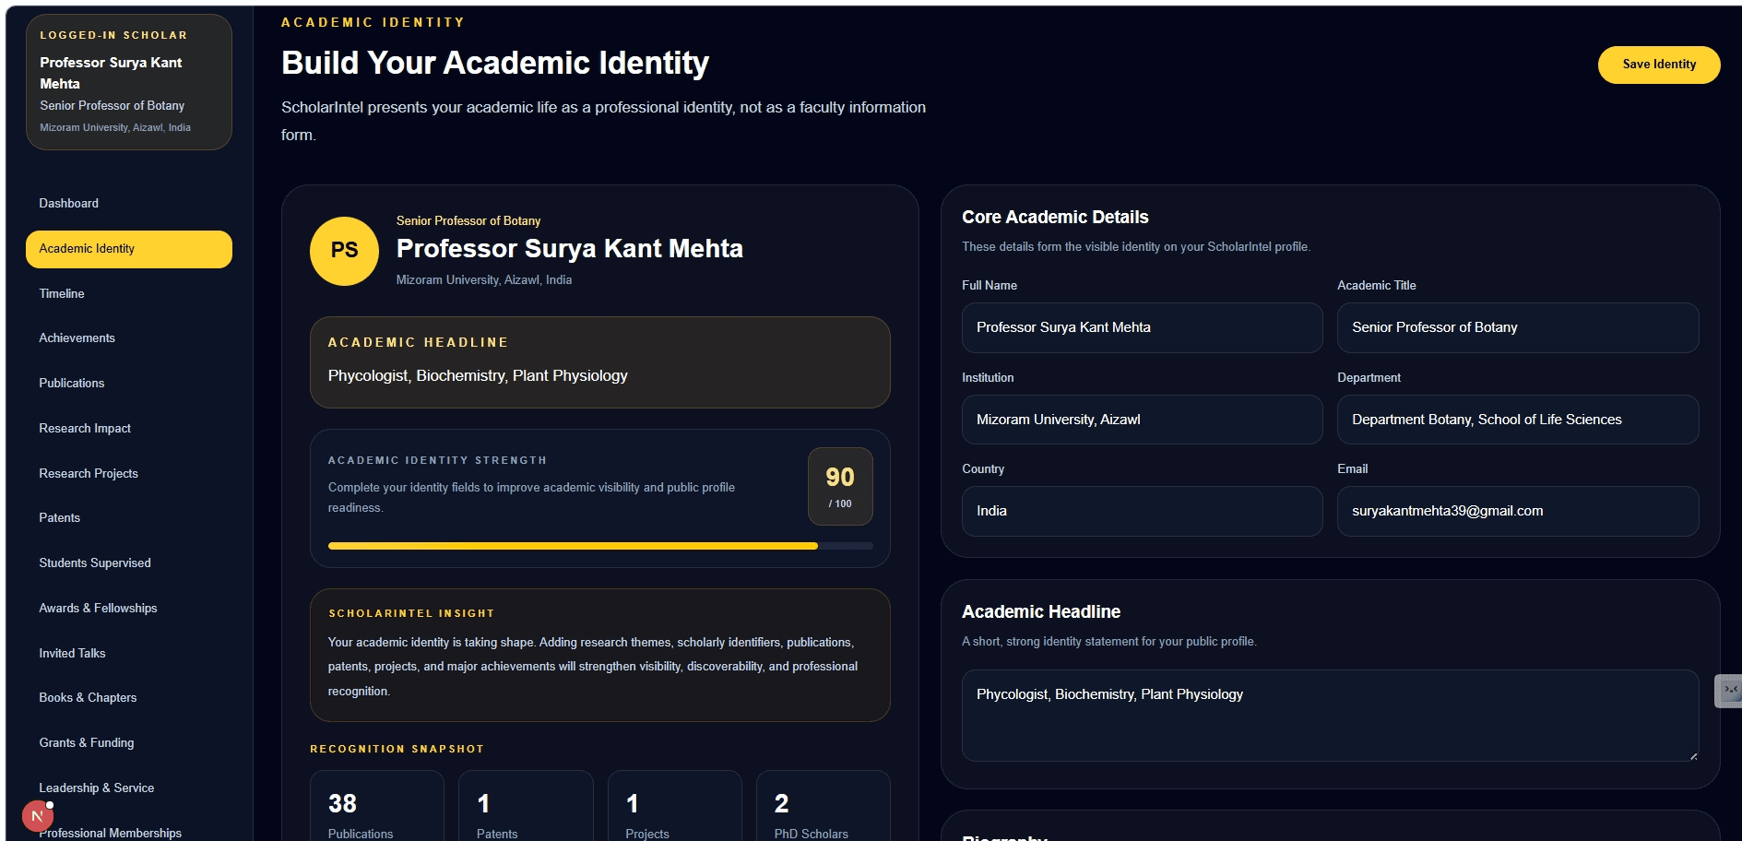
Task: Click the 90 / 100 score badge
Action: pos(840,487)
